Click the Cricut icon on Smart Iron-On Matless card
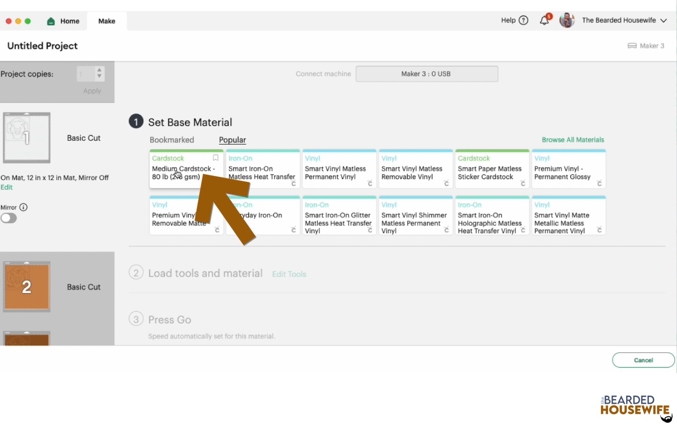Image resolution: width=677 pixels, height=430 pixels. pos(294,184)
